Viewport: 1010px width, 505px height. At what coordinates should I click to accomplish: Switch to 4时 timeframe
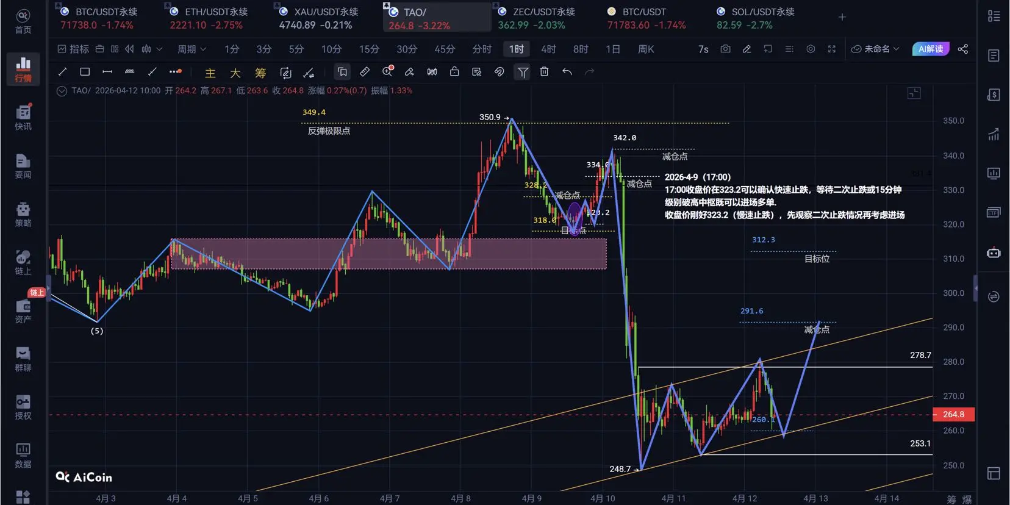[x=548, y=49]
